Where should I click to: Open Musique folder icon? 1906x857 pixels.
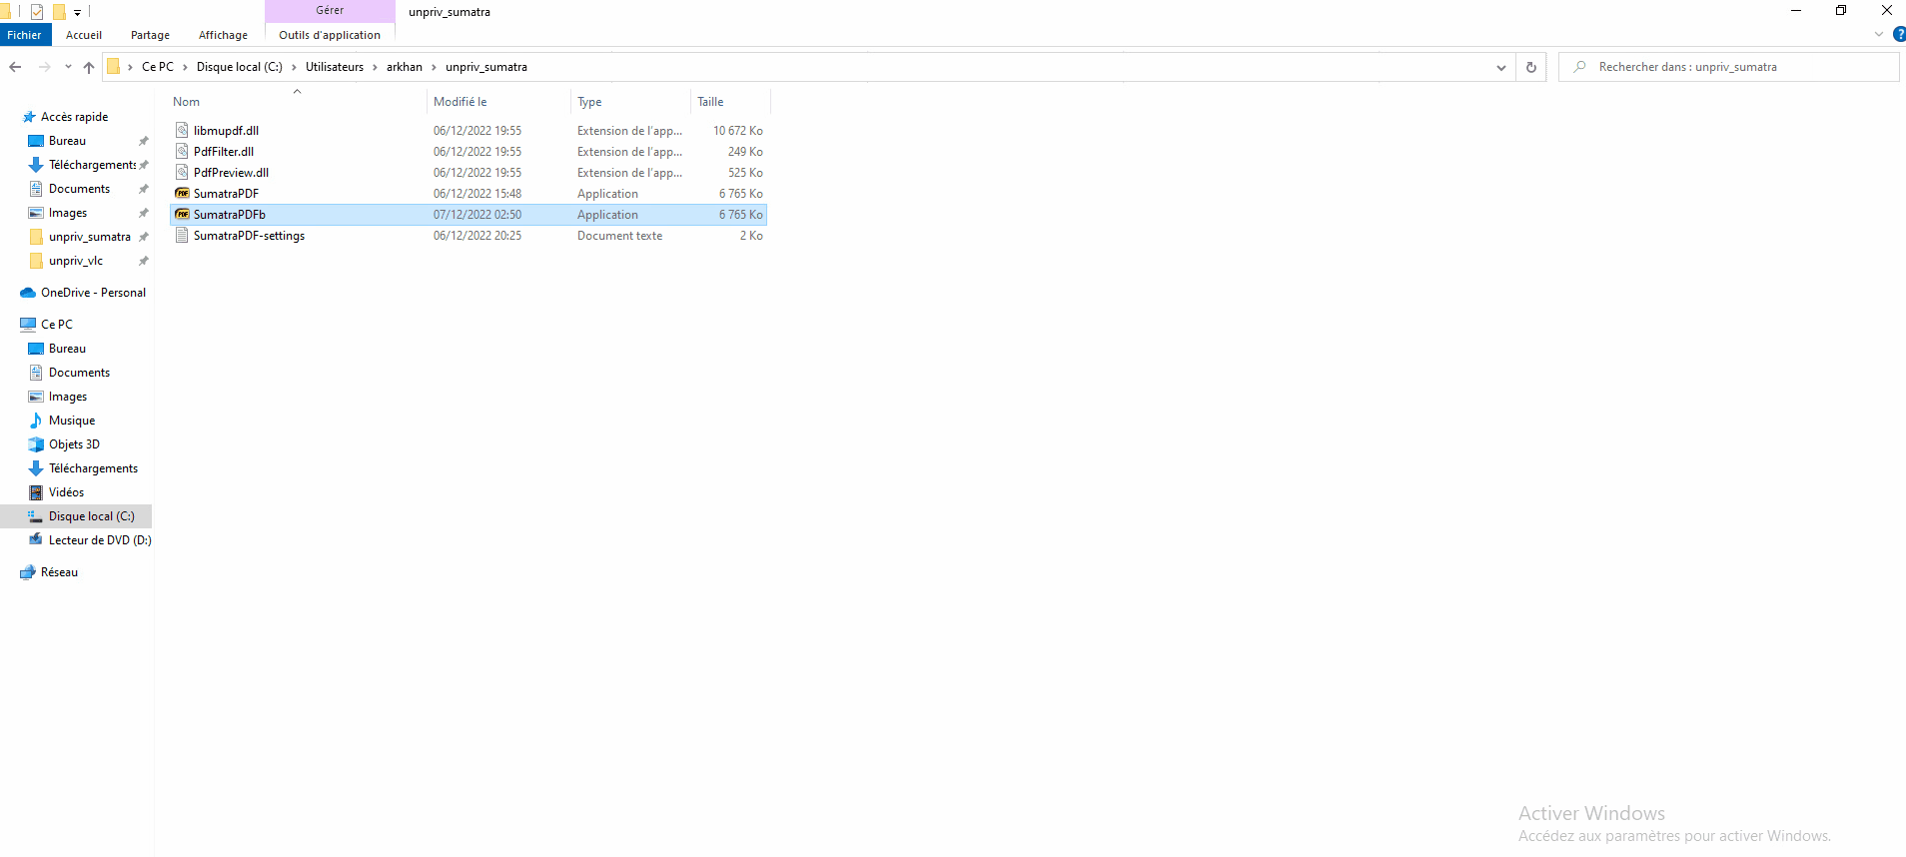pyautogui.click(x=36, y=421)
